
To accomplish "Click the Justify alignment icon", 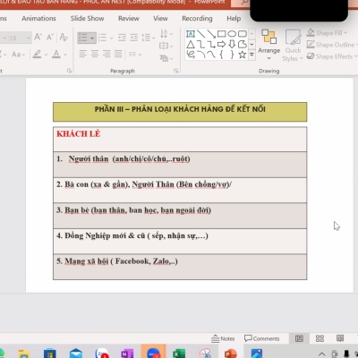I will pos(118,54).
